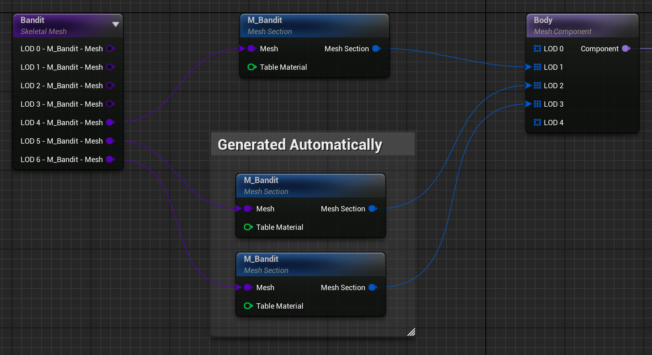Viewport: 652px width, 355px height.
Task: Select the Bandit Skeletal Mesh node title
Action: pyautogui.click(x=68, y=25)
